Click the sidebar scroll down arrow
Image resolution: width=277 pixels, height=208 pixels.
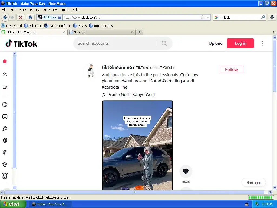[15, 187]
